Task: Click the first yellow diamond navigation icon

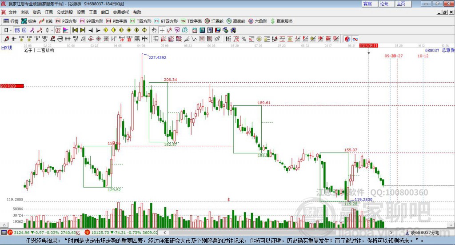Action: (x=106, y=30)
